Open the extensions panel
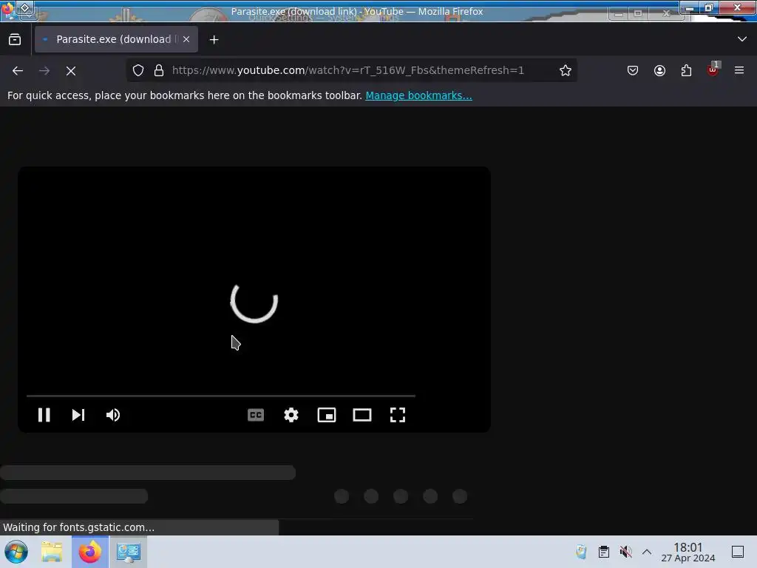This screenshot has height=568, width=757. click(686, 70)
